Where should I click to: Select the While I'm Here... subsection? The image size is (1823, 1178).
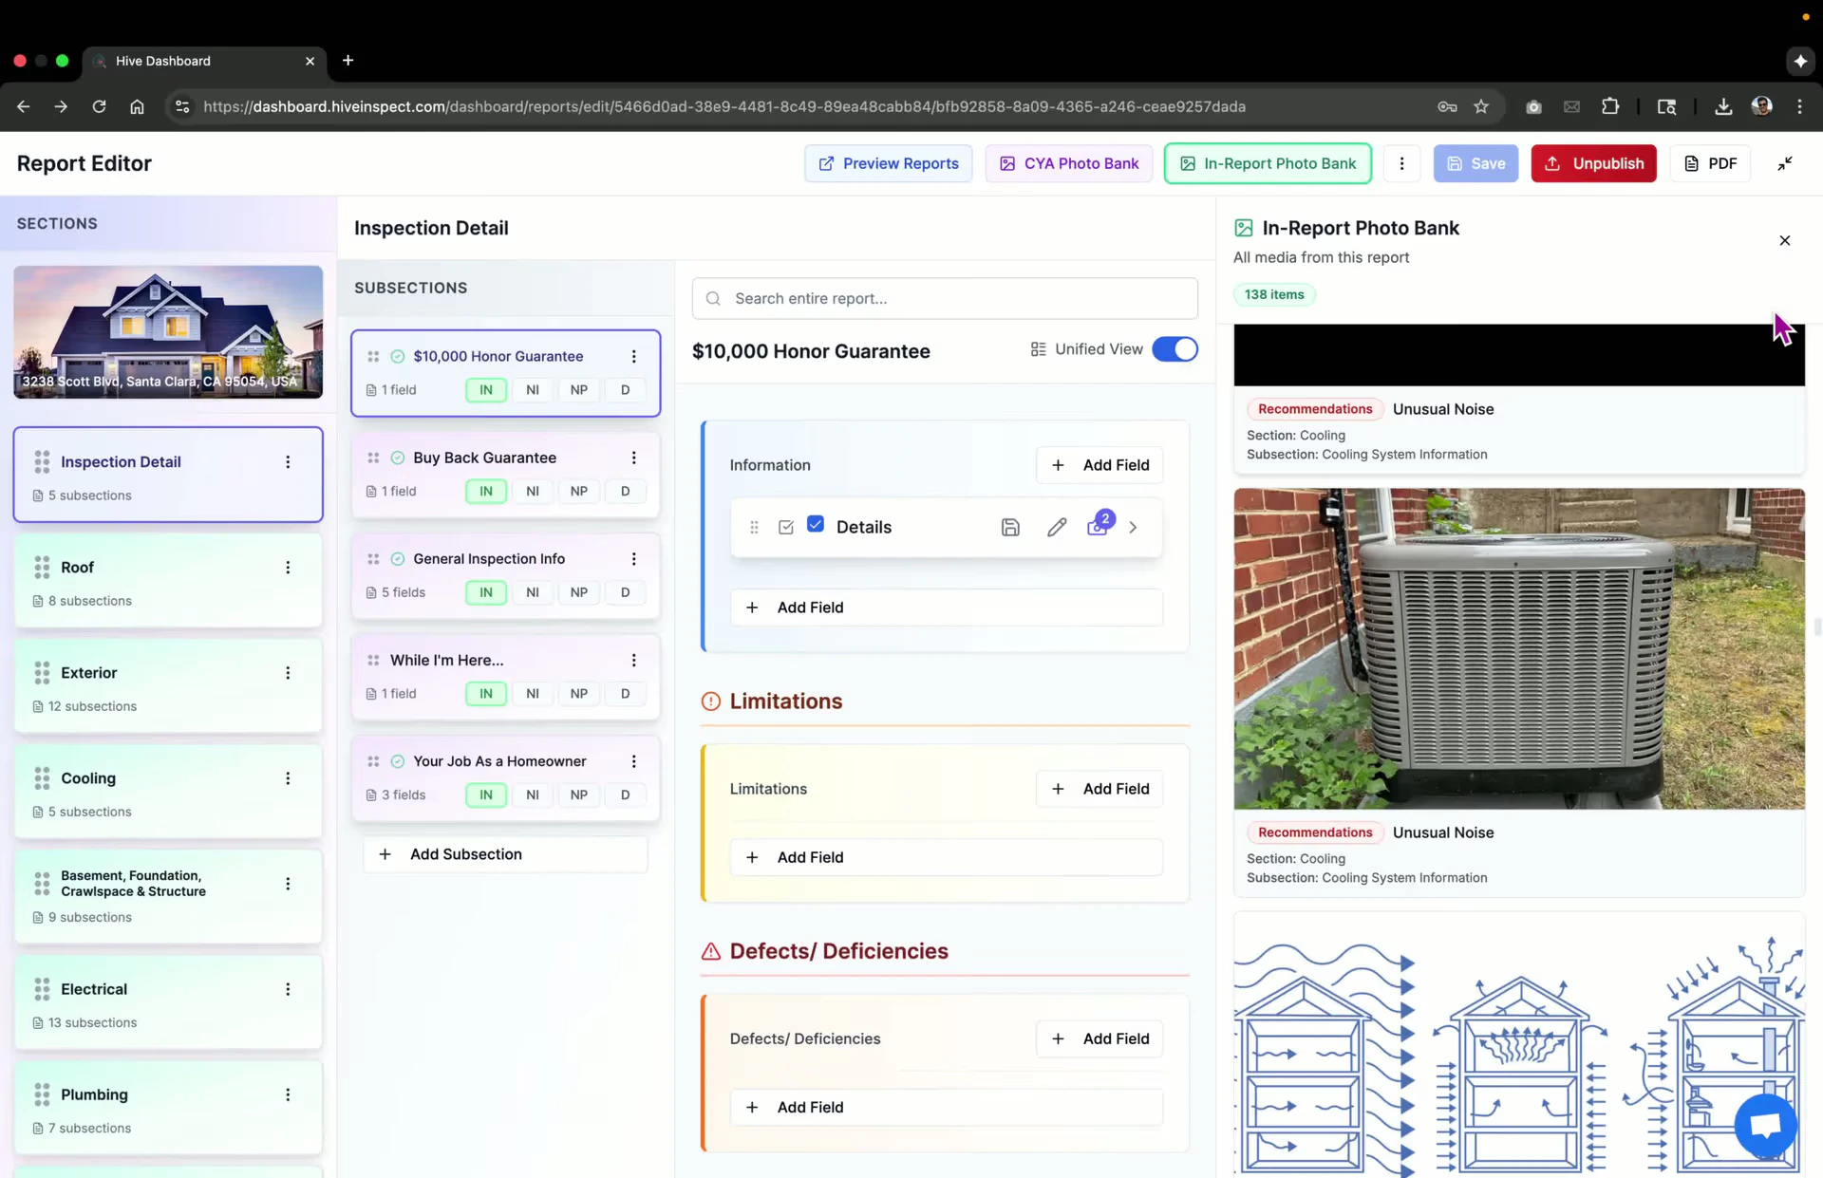pos(505,677)
